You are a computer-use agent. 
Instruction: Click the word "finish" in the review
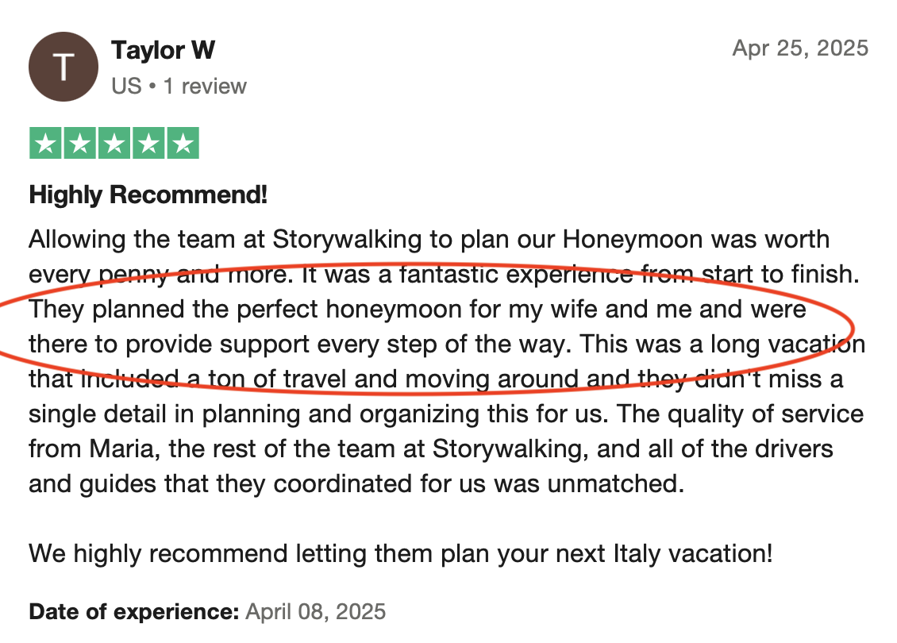[x=830, y=275]
